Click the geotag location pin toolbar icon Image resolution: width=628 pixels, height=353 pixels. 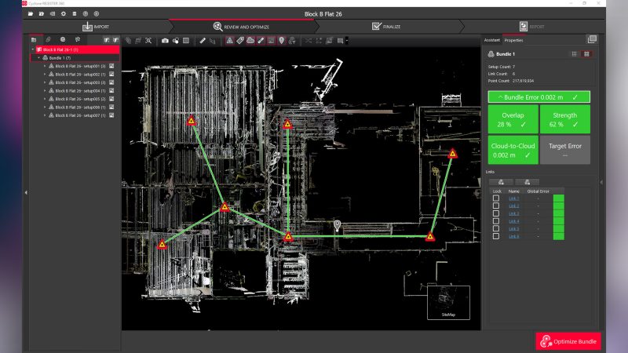[281, 39]
